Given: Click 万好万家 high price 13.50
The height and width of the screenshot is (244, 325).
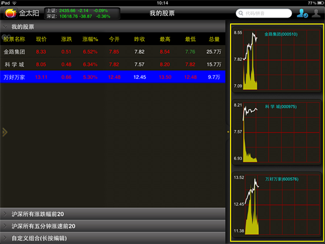Looking at the screenshot, I should point(165,77).
